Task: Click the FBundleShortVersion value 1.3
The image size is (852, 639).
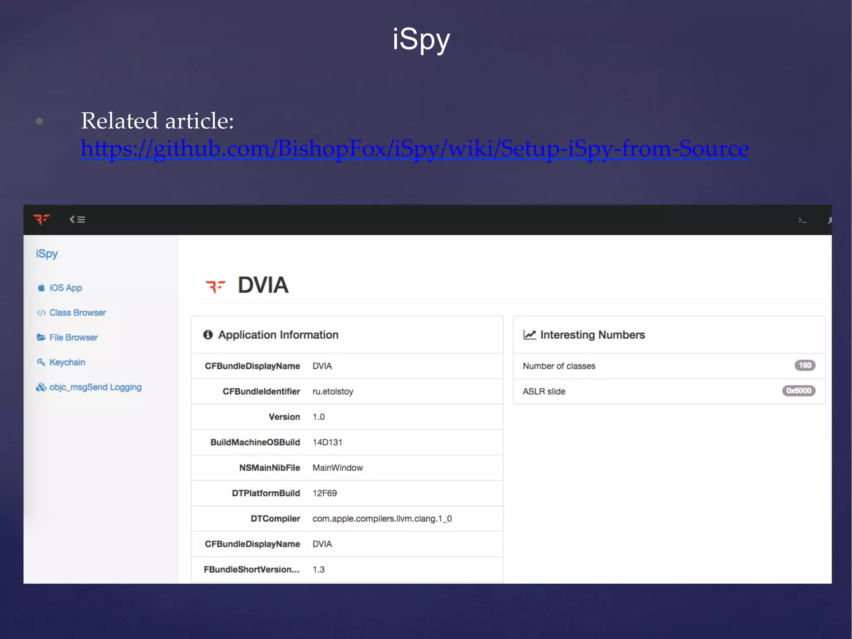Action: [x=319, y=570]
